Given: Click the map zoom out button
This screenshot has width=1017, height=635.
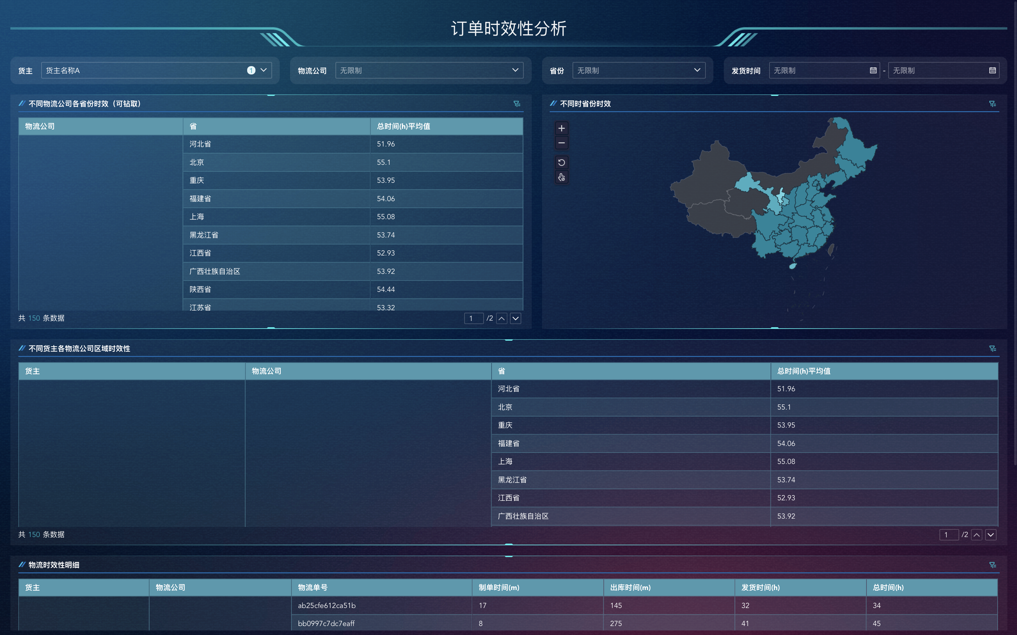Looking at the screenshot, I should click(x=561, y=143).
